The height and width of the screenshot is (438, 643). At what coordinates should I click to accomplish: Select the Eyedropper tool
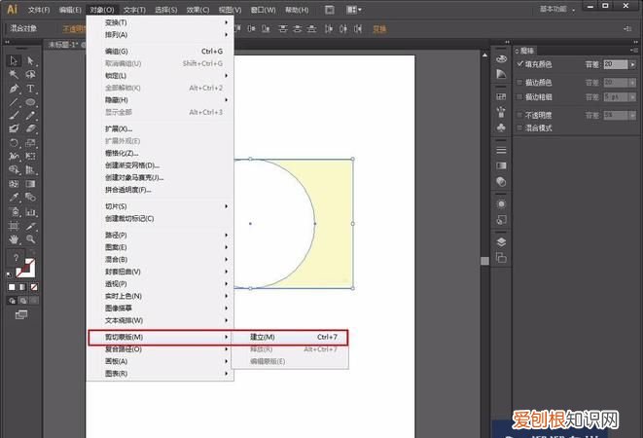14,198
